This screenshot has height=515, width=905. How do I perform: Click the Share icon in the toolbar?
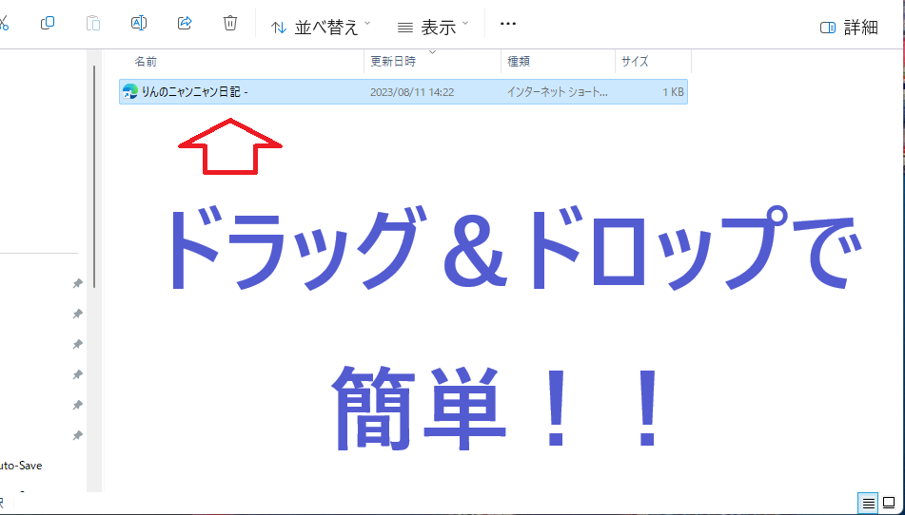click(x=185, y=23)
